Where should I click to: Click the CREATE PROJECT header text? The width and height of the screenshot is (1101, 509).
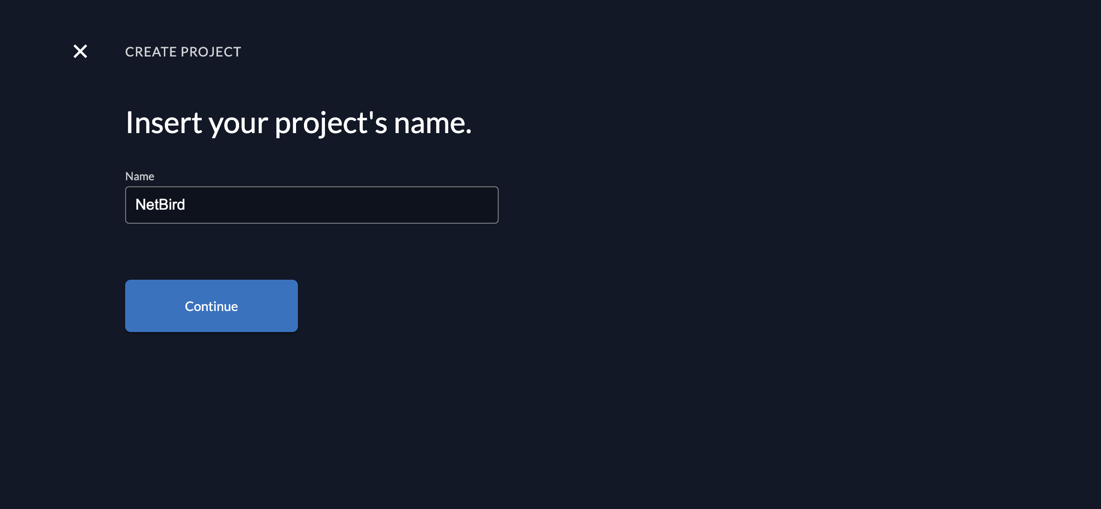coord(183,52)
